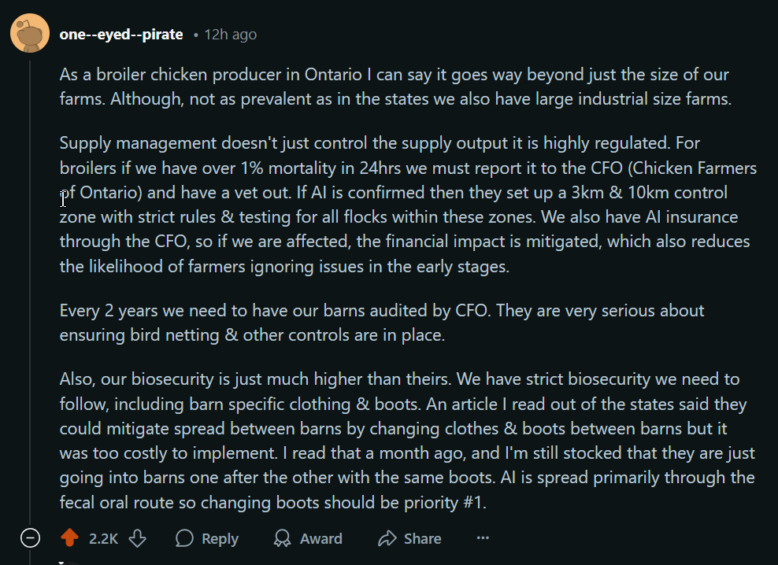
Task: Open the three-dot more options menu
Action: [483, 538]
